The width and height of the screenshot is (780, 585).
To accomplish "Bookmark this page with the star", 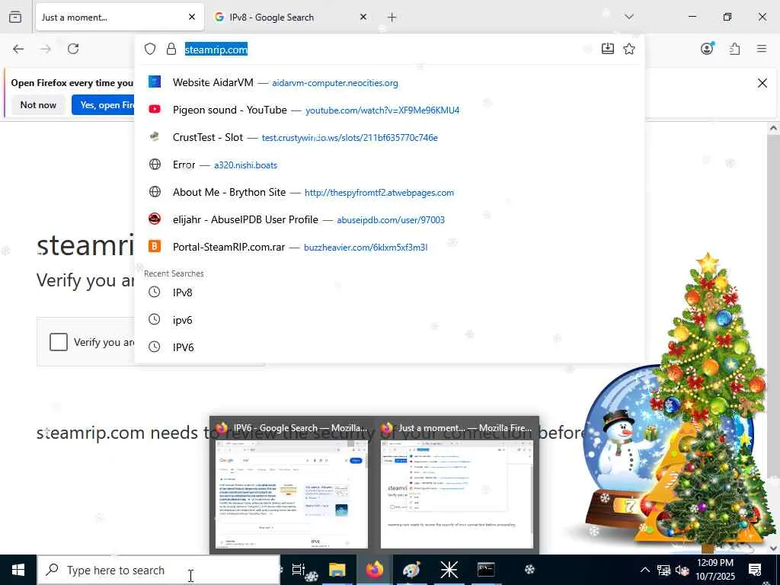I will (629, 49).
